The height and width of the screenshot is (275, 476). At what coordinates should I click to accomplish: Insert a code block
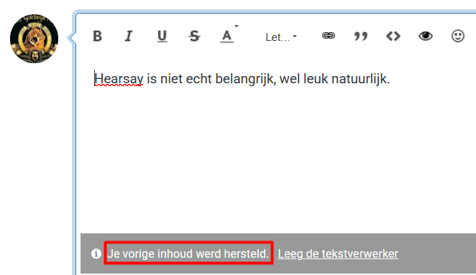coord(393,36)
